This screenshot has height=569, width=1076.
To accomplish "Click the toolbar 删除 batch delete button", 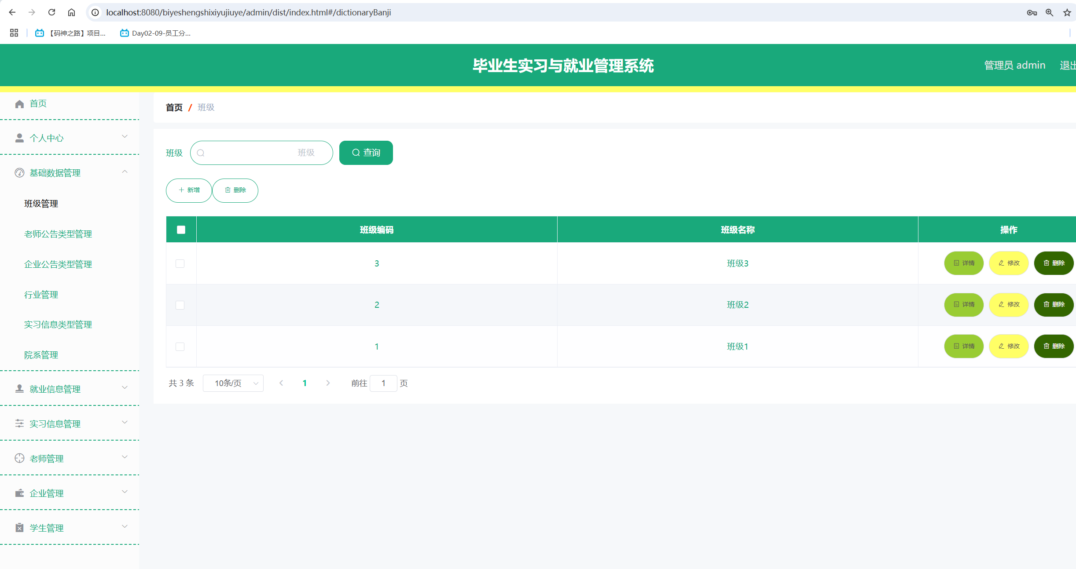I will coord(235,190).
